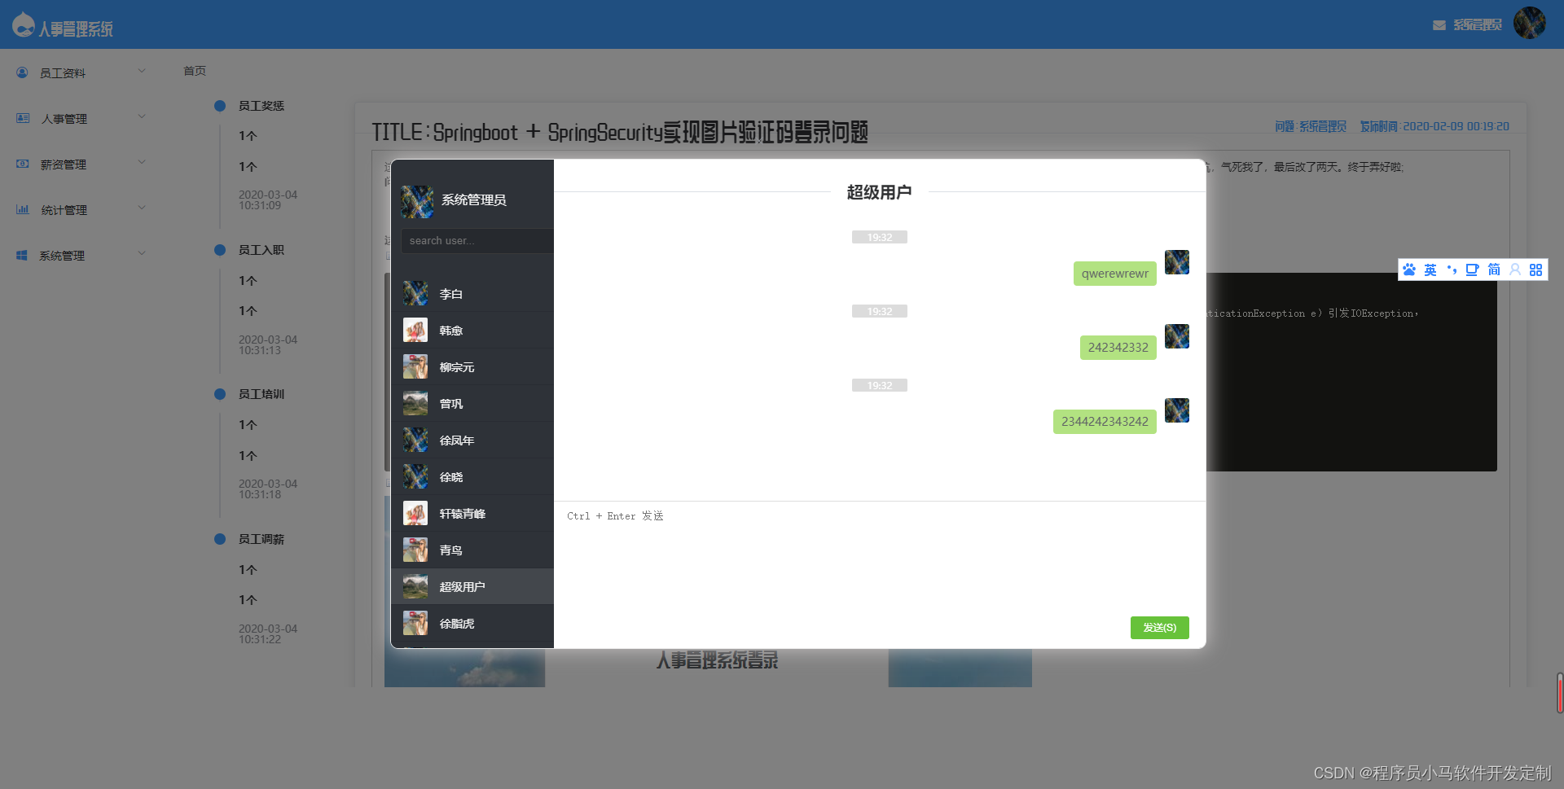Toggle English input mode with the 英 icon
This screenshot has width=1564, height=789.
click(1430, 270)
